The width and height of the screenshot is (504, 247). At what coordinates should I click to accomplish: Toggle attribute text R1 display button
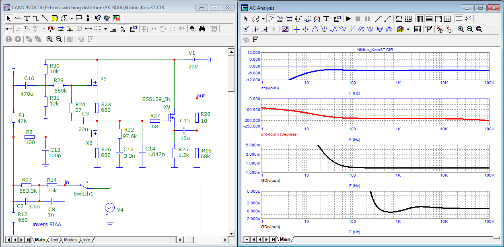pos(18,29)
